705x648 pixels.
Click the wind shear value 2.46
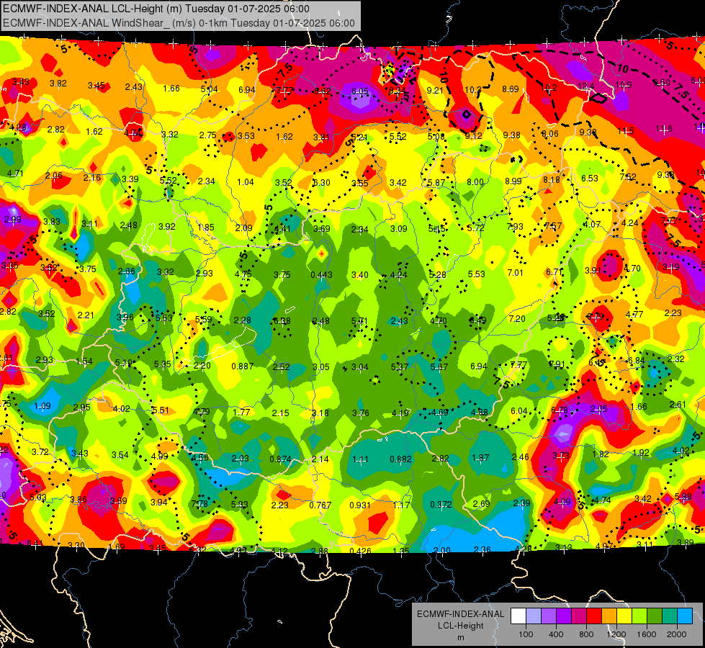click(x=520, y=457)
